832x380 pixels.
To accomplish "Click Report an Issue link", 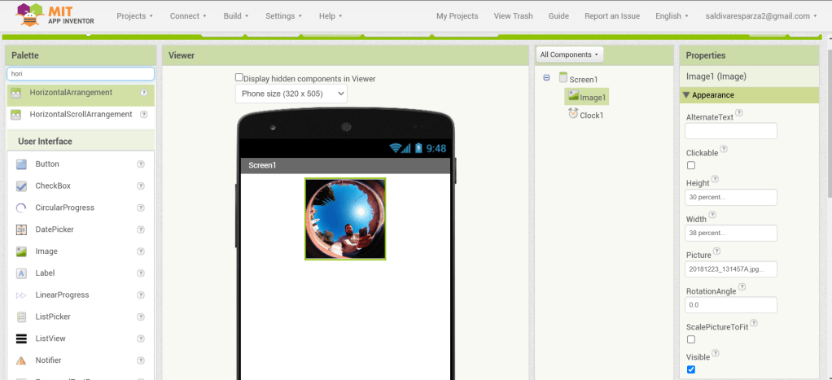I will (612, 15).
